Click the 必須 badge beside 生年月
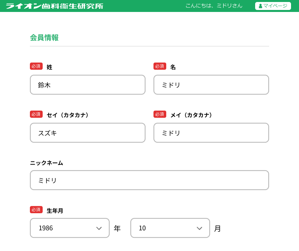Screen dimensions: 299x251 click(x=36, y=210)
